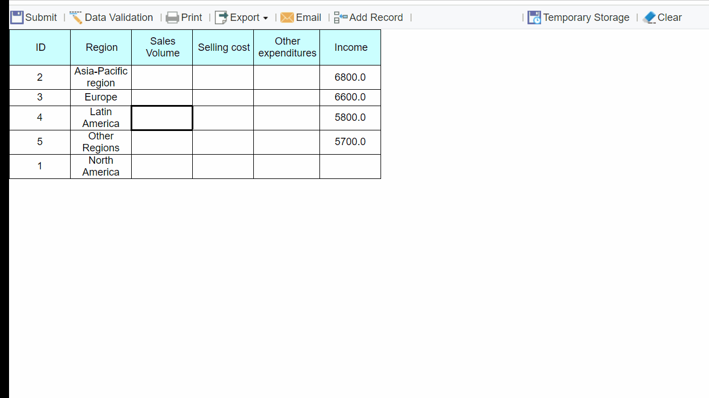Click the Export icon on the toolbar
Viewport: 709px width, 398px height.
point(221,17)
